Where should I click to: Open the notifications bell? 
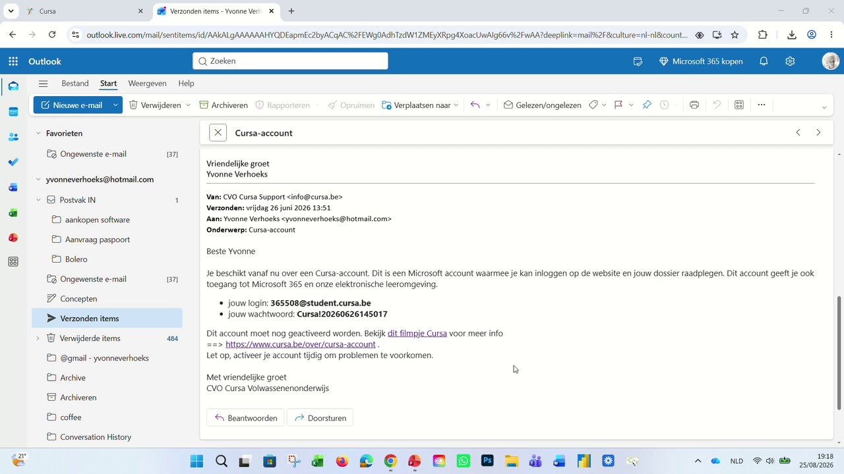click(x=764, y=61)
